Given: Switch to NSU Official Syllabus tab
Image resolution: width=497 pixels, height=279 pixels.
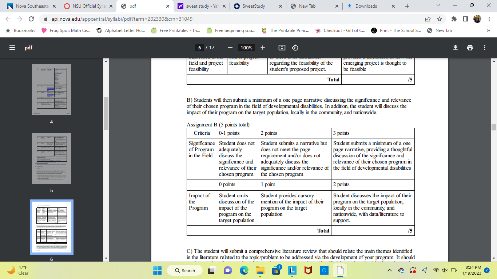Looking at the screenshot, I should coord(88,6).
